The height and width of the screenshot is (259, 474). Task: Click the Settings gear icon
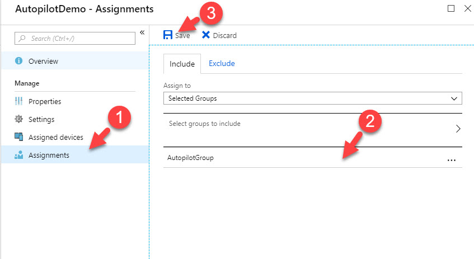coord(18,119)
